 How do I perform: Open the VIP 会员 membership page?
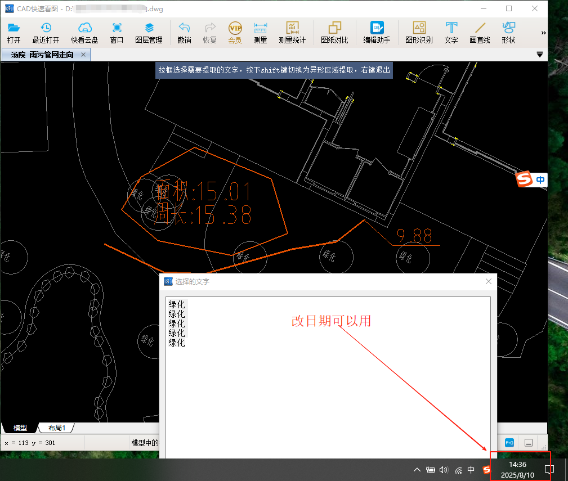click(x=235, y=33)
